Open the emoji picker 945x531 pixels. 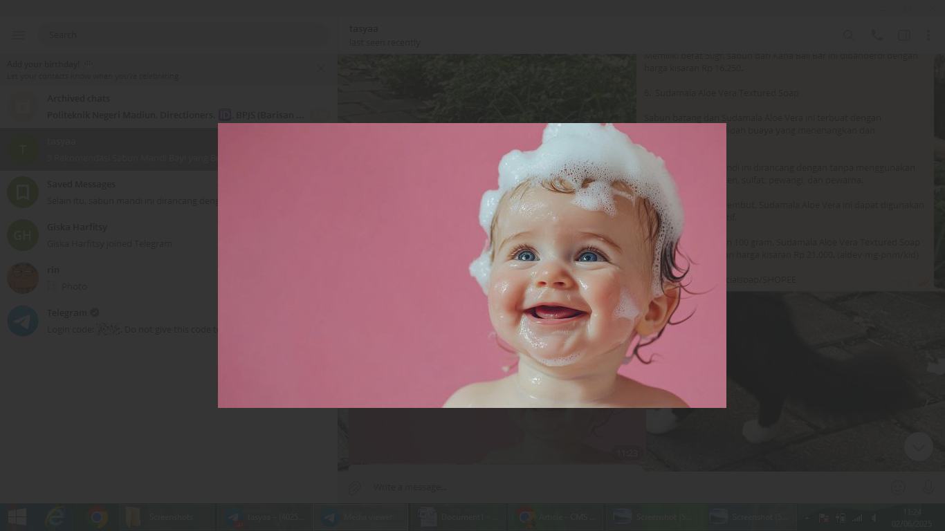point(898,487)
